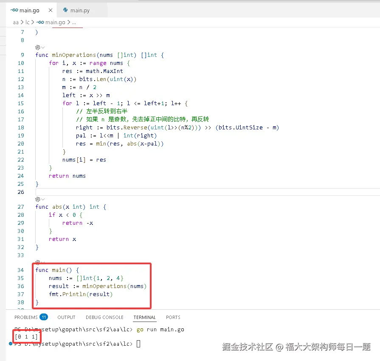Click 'math.MaxInt' on line 11
Viewport: 380px width, 361px height.
[104, 71]
